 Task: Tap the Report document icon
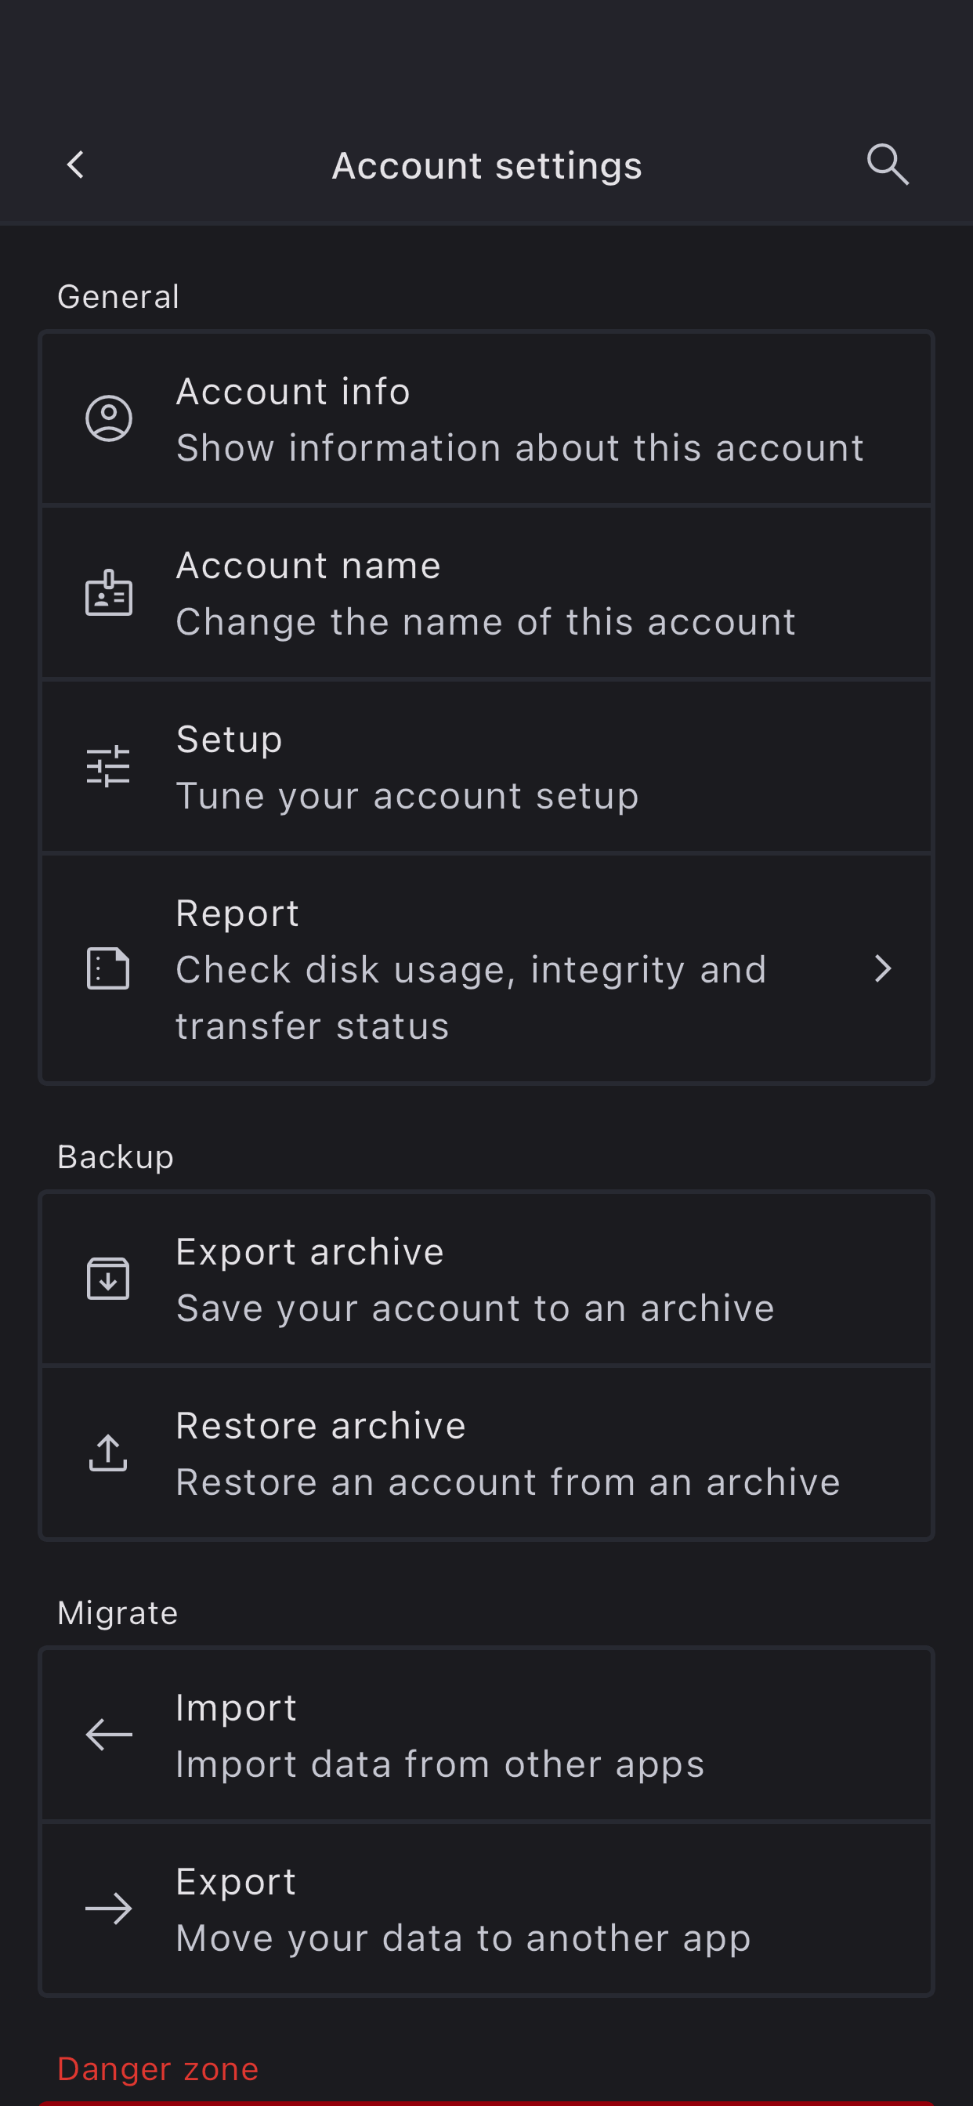point(109,969)
